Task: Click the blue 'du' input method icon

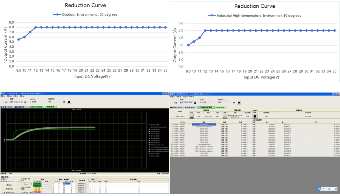Action: tap(319, 189)
